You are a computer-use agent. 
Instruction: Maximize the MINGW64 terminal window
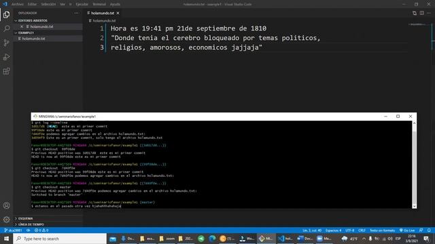point(398,117)
